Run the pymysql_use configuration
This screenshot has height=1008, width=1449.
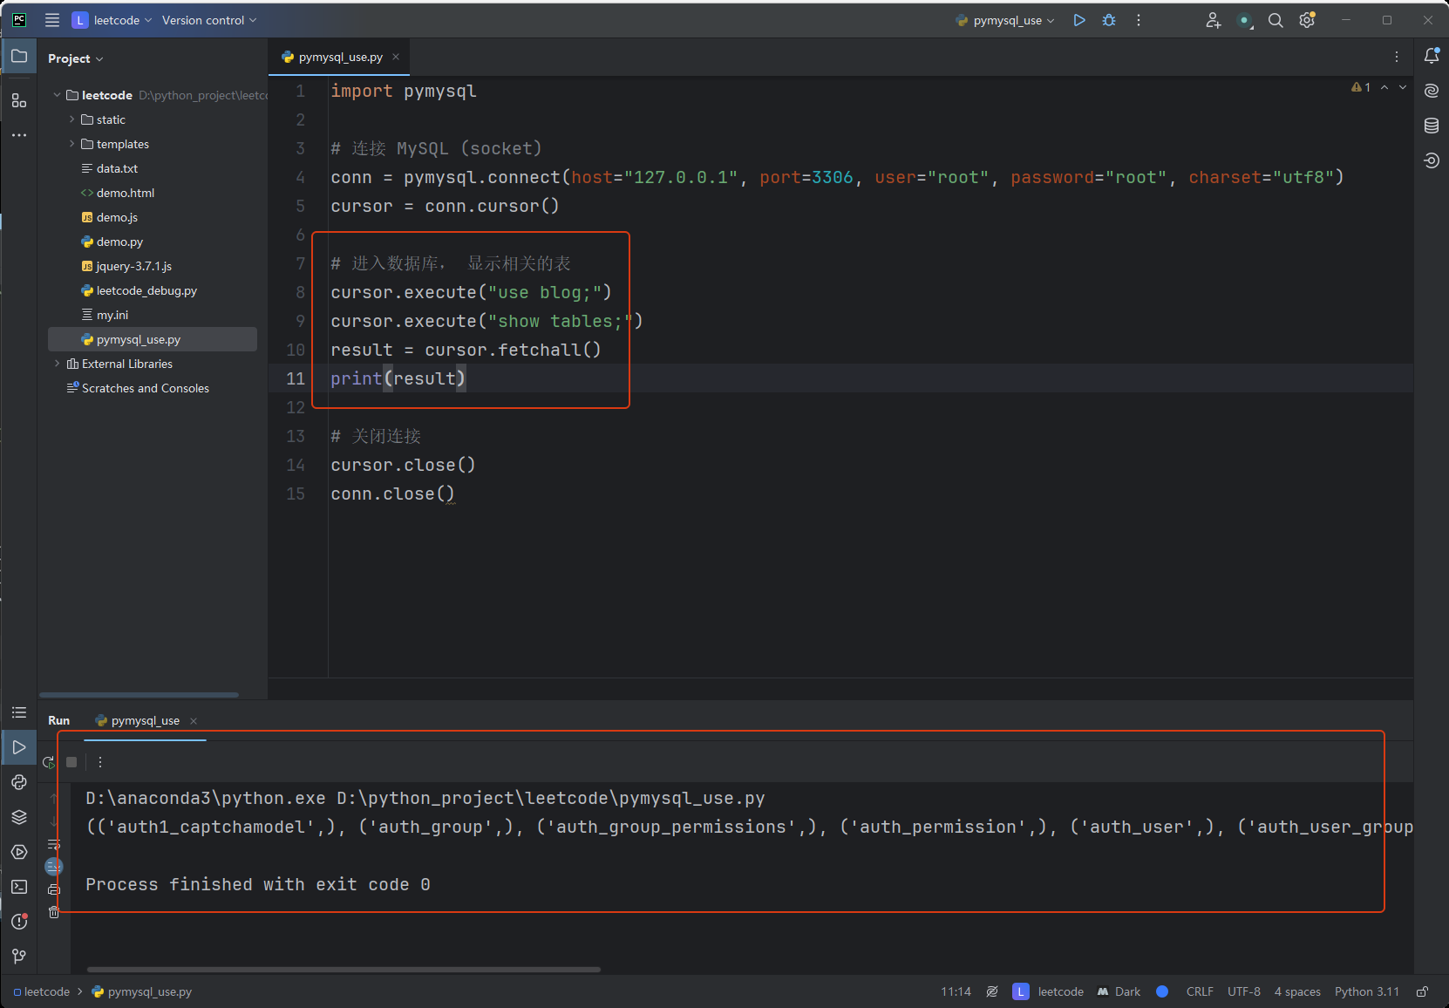pyautogui.click(x=1079, y=20)
